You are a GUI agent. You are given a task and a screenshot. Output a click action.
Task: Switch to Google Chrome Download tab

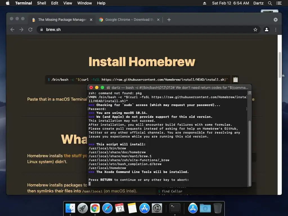[x=129, y=20]
